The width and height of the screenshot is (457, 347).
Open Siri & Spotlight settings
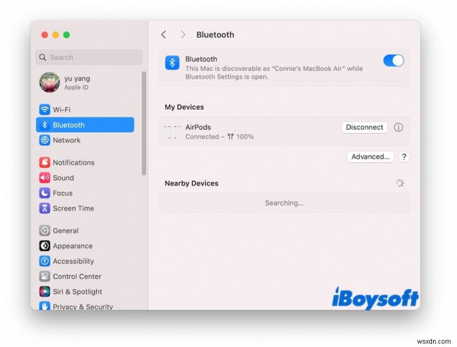[x=85, y=292]
